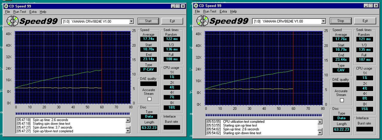Click the Start button in left window
The height and width of the screenshot is (140, 382).
pos(148,21)
